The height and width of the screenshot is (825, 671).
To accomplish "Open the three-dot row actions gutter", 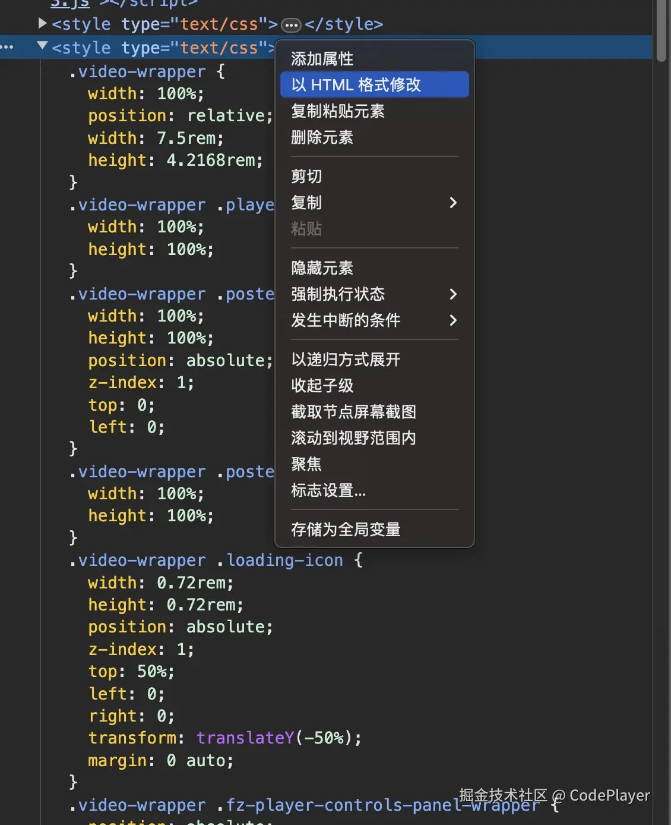I will (7, 47).
